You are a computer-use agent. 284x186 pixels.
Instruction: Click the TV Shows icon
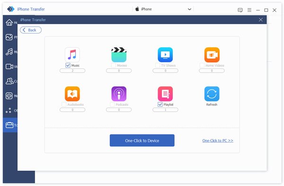click(x=165, y=55)
